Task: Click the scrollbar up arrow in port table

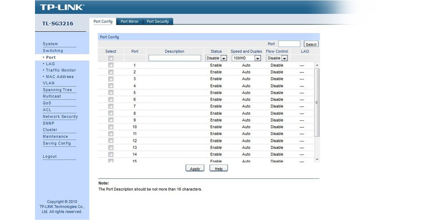Action: (x=317, y=65)
